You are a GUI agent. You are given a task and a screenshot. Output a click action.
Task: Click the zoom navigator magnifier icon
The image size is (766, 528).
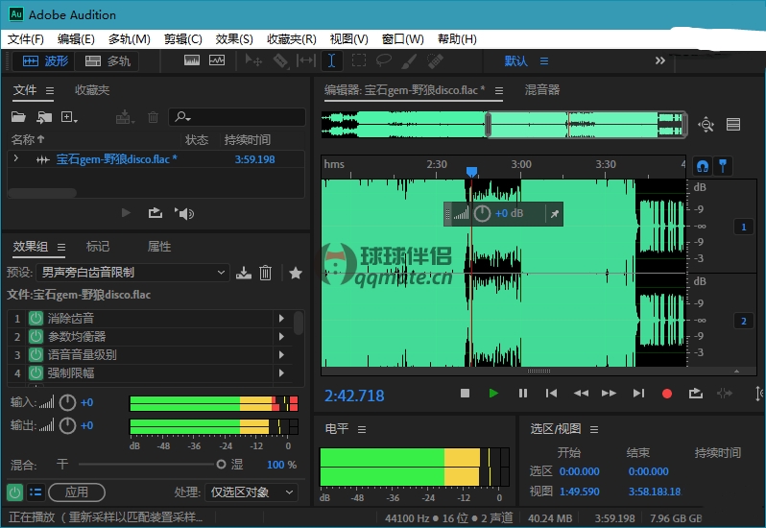[x=706, y=124]
